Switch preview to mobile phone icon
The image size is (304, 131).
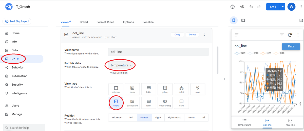click(x=234, y=20)
